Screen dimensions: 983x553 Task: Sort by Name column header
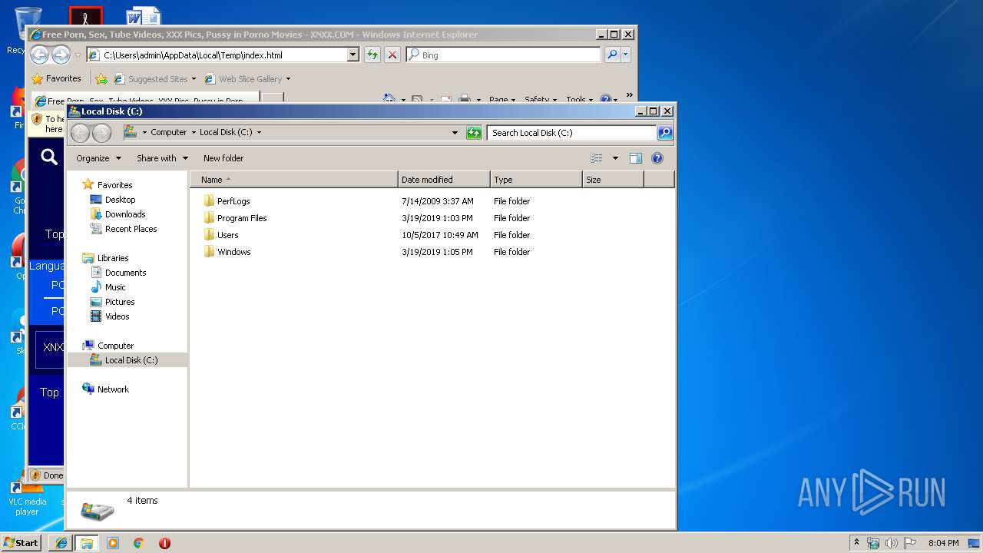[x=295, y=180]
